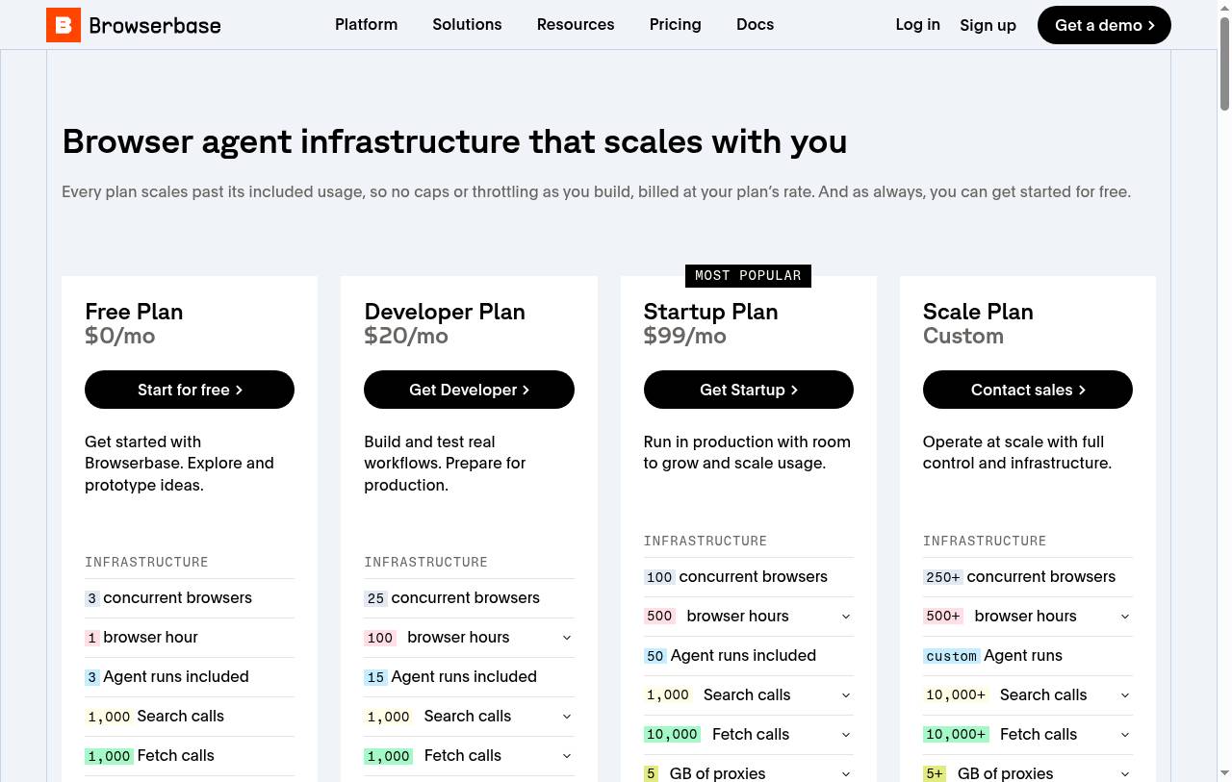Click Free Plan '1,000 Search calls' row
This screenshot has height=782, width=1232.
pos(190,717)
